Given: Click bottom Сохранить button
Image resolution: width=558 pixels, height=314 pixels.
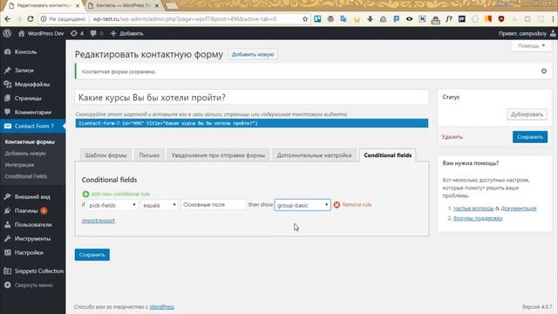Looking at the screenshot, I should pos(92,255).
